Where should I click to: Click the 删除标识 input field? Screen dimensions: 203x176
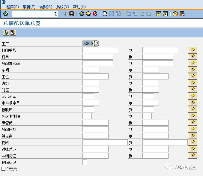point(85,162)
